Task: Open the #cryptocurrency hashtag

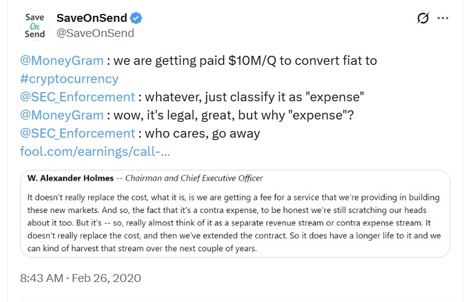Action: point(69,79)
